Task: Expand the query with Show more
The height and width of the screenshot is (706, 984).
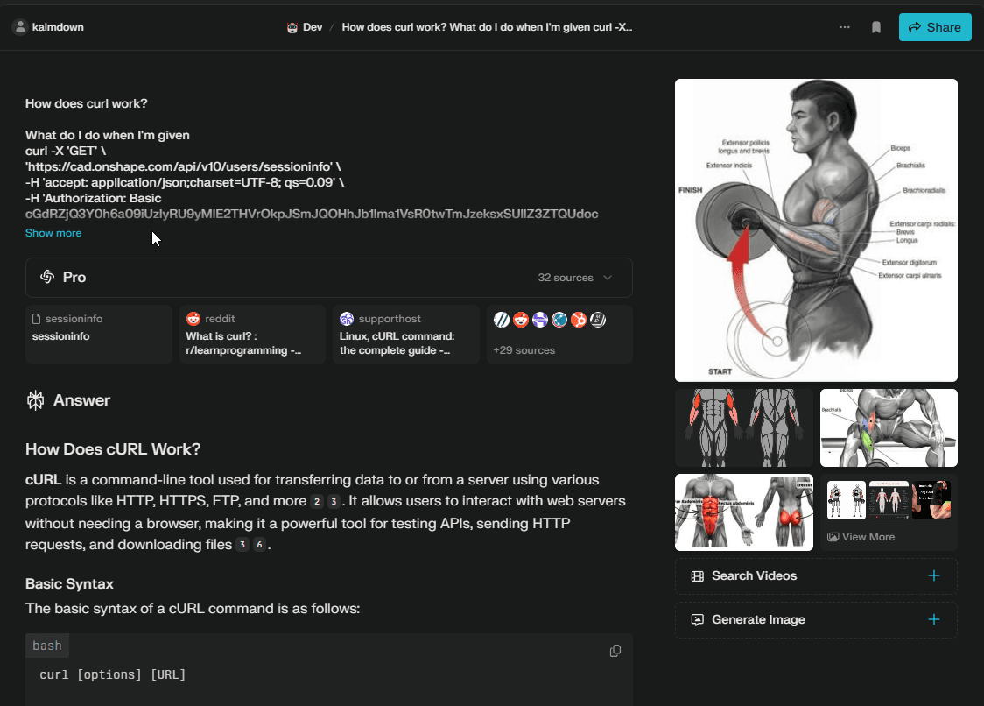Action: click(x=53, y=233)
